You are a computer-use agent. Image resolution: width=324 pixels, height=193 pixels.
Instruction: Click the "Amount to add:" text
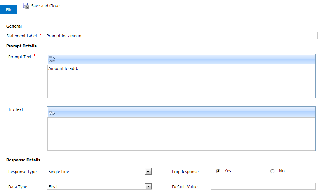63,68
